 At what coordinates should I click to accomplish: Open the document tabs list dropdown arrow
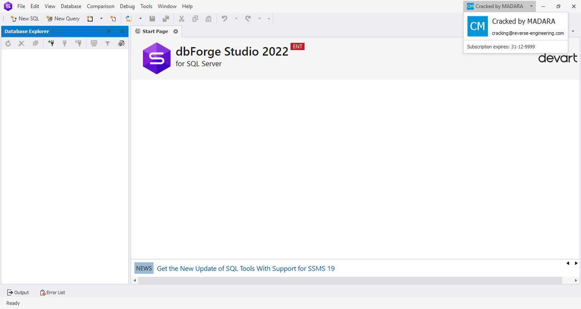573,31
